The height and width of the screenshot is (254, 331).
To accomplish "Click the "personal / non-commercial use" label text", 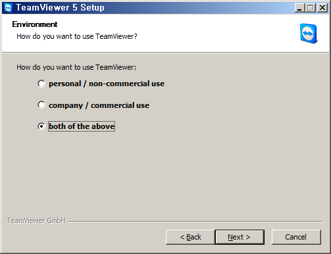I will [x=107, y=84].
